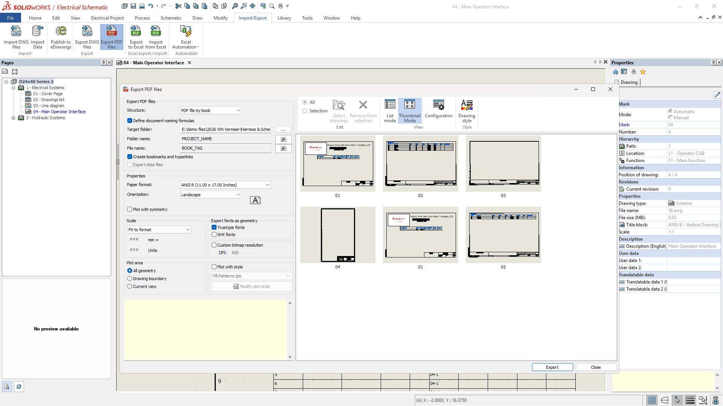Click the Export button
The width and height of the screenshot is (723, 406).
pos(552,367)
